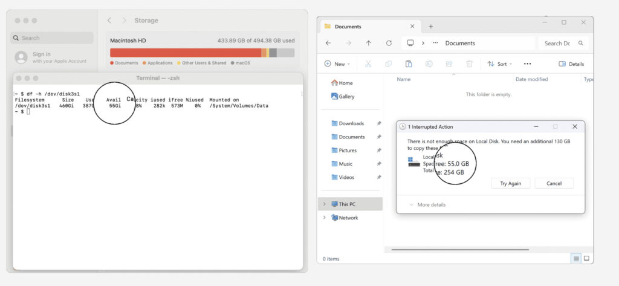Click the red Documents legend dot
This screenshot has width=619, height=286.
click(x=112, y=63)
